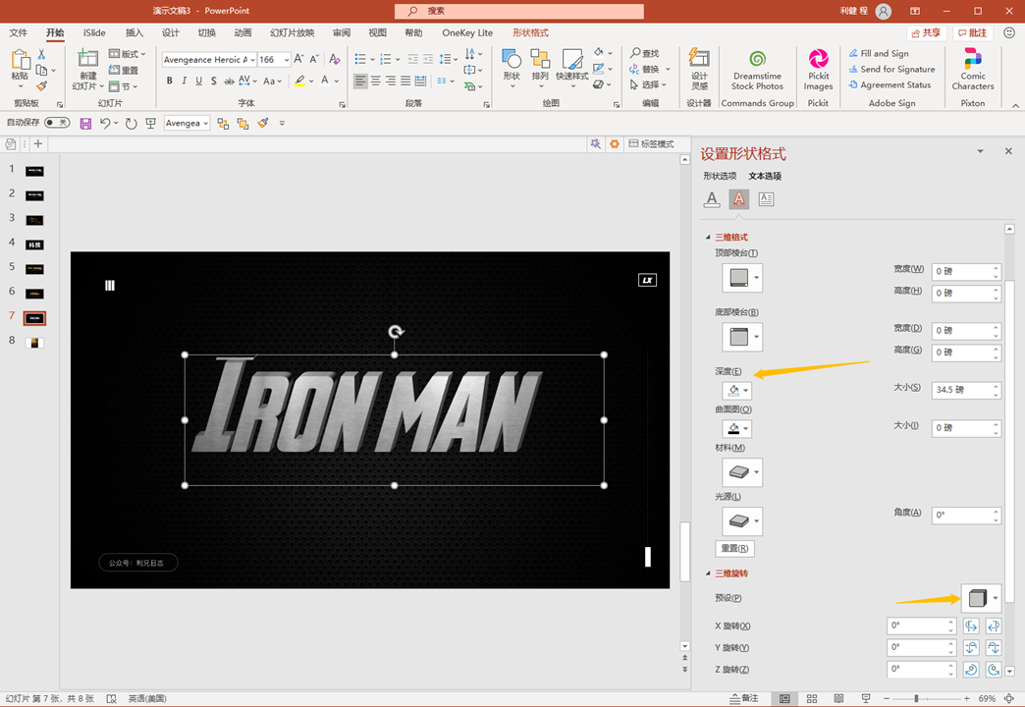Open Comic Characters Pixton add-in
This screenshot has height=707, width=1025.
pyautogui.click(x=973, y=69)
